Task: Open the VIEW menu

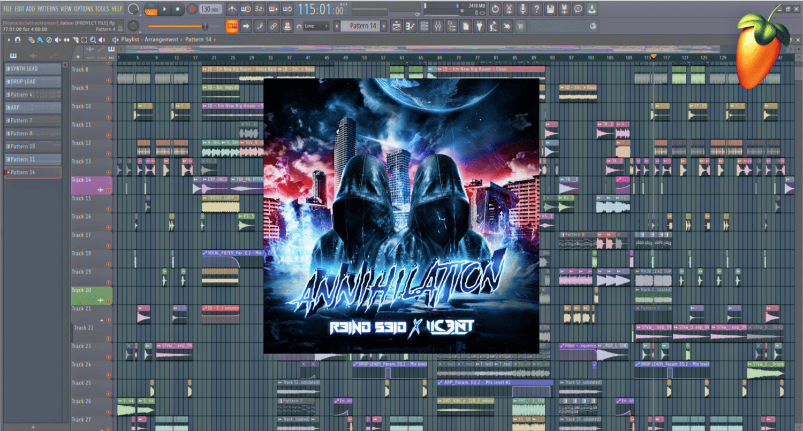Action: [66, 9]
